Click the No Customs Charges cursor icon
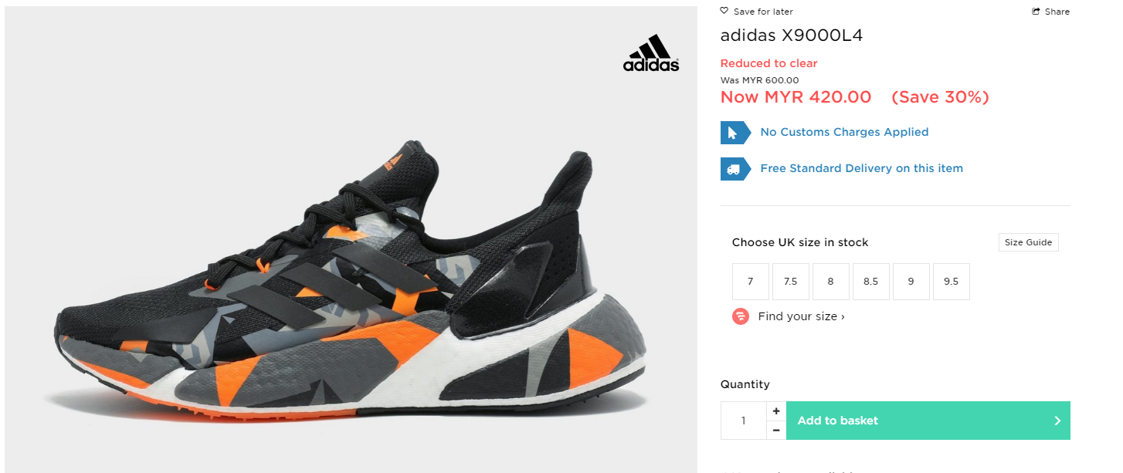Image resolution: width=1123 pixels, height=473 pixels. pyautogui.click(x=735, y=133)
